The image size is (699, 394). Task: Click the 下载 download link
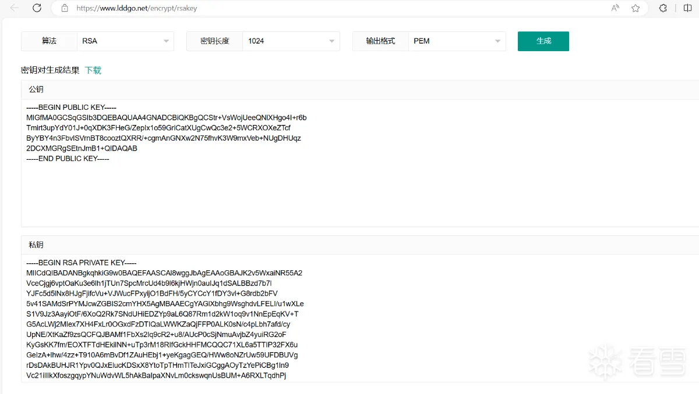point(93,70)
